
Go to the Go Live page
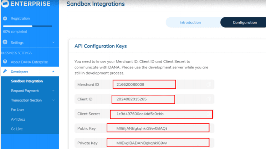tap(17, 129)
